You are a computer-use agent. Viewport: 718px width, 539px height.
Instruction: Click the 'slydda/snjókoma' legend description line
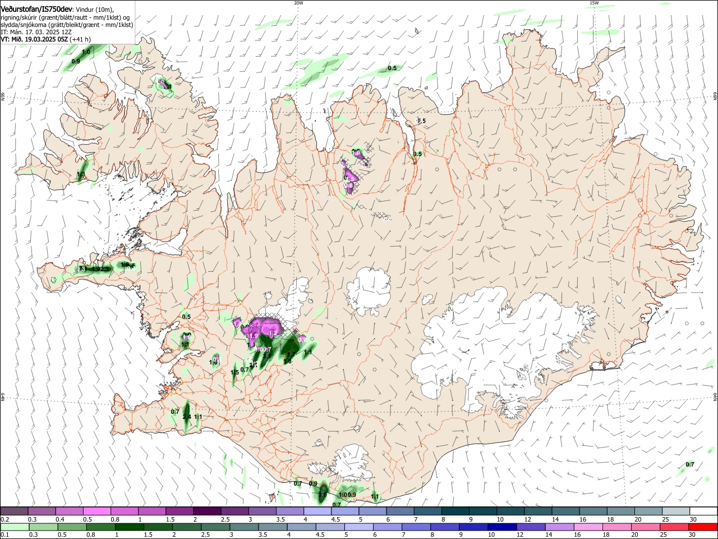pyautogui.click(x=67, y=25)
